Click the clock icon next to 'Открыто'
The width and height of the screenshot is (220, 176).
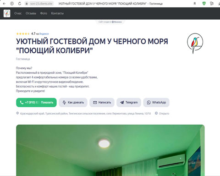click(156, 113)
